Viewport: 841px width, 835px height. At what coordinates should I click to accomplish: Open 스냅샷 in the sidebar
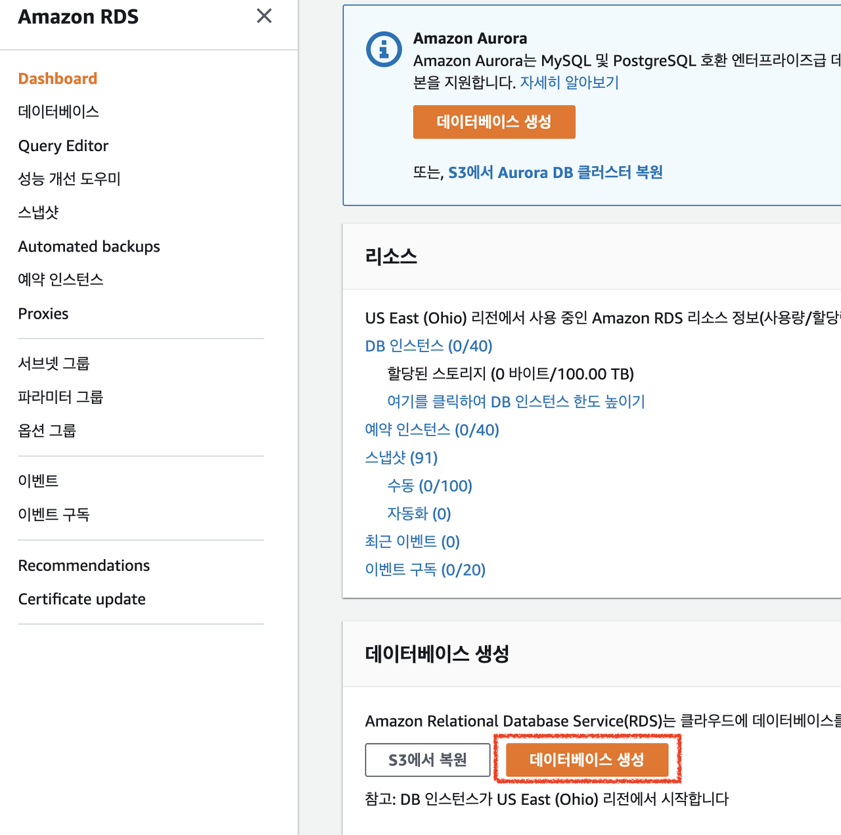(39, 212)
